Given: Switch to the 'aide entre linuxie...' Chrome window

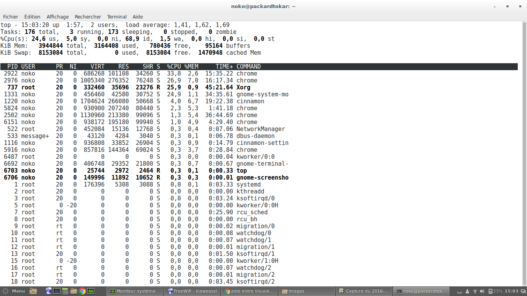Looking at the screenshot, I should (249, 291).
